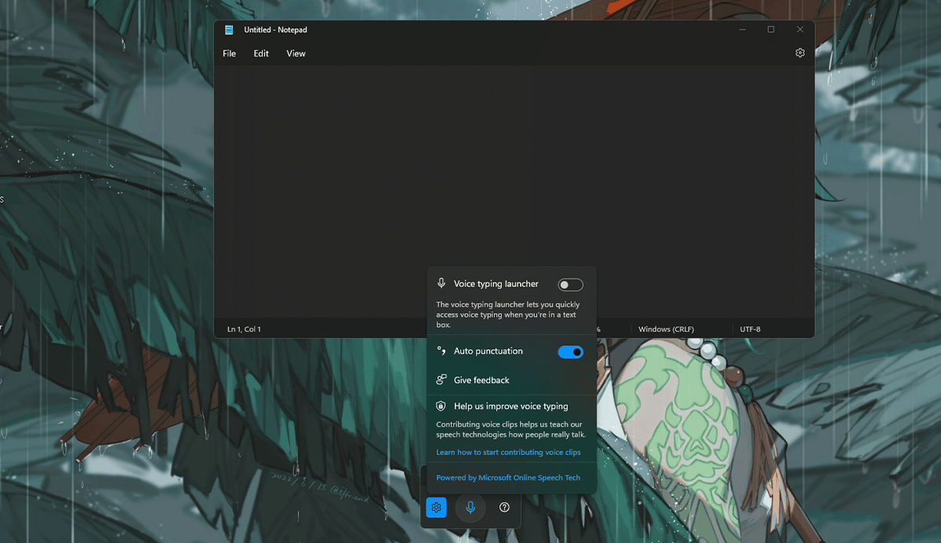Enable the Voice typing launcher toggle

570,285
